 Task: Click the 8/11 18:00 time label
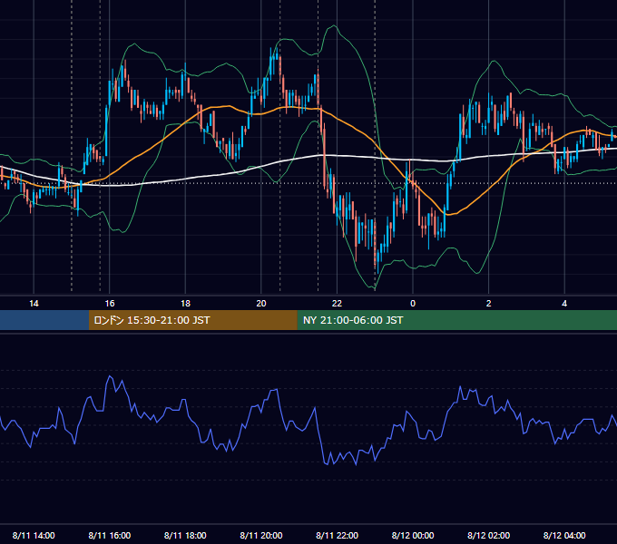tap(185, 535)
